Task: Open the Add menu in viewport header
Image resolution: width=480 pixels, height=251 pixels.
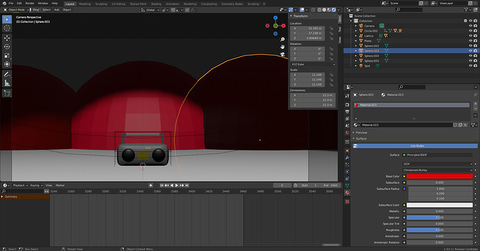Action: click(x=56, y=10)
